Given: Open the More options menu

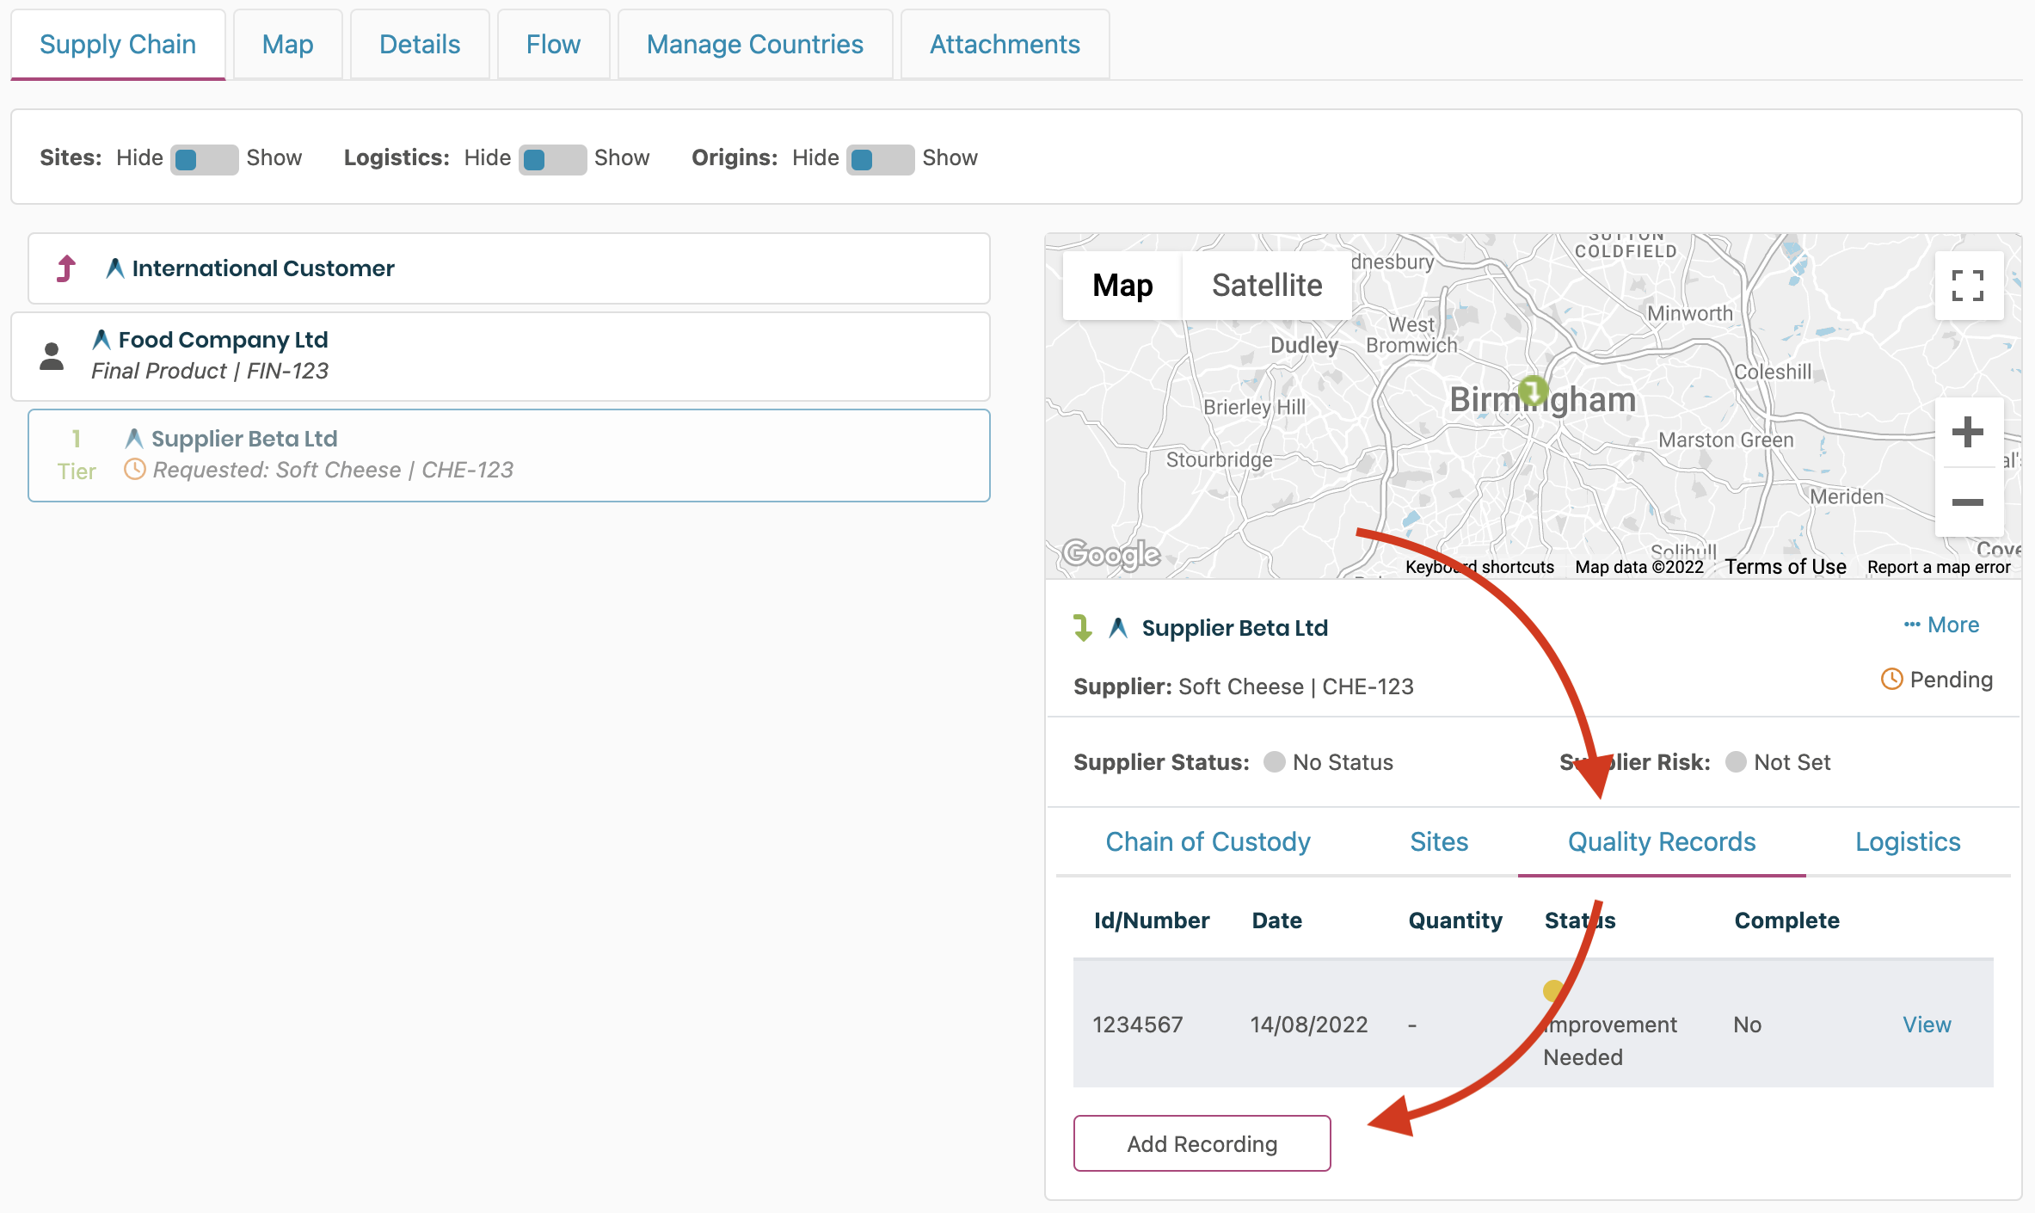Looking at the screenshot, I should pos(1941,625).
